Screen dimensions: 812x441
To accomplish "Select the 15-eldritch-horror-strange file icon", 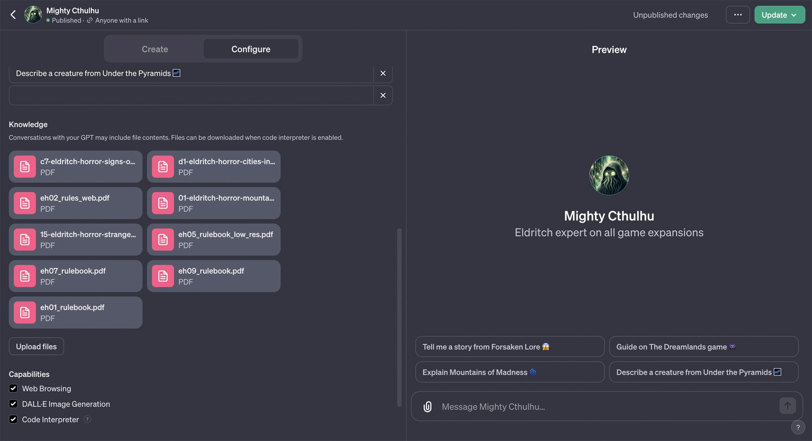I will 25,240.
